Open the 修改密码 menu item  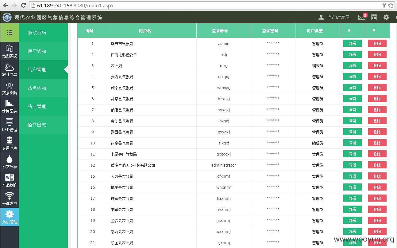pos(43,33)
